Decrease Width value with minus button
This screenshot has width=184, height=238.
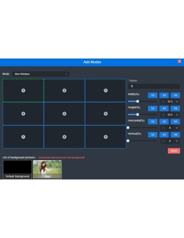tap(163, 102)
